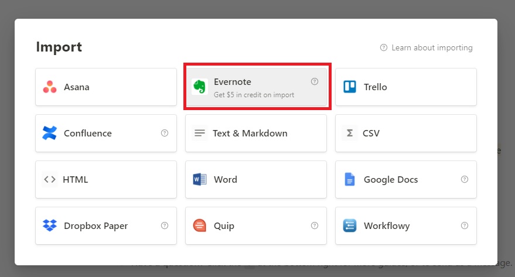
Task: Choose the Asana import label
Action: [77, 87]
